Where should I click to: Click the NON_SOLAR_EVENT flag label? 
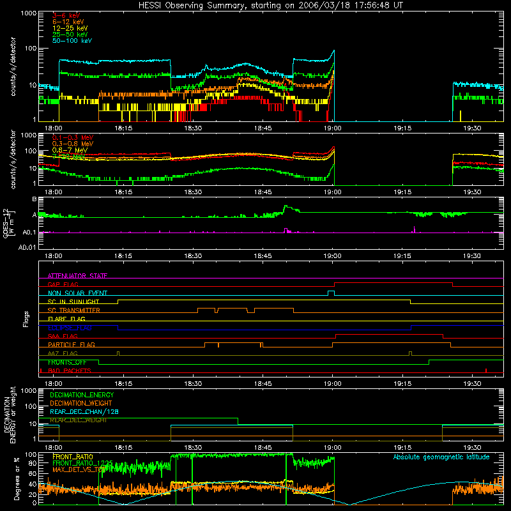(x=77, y=293)
